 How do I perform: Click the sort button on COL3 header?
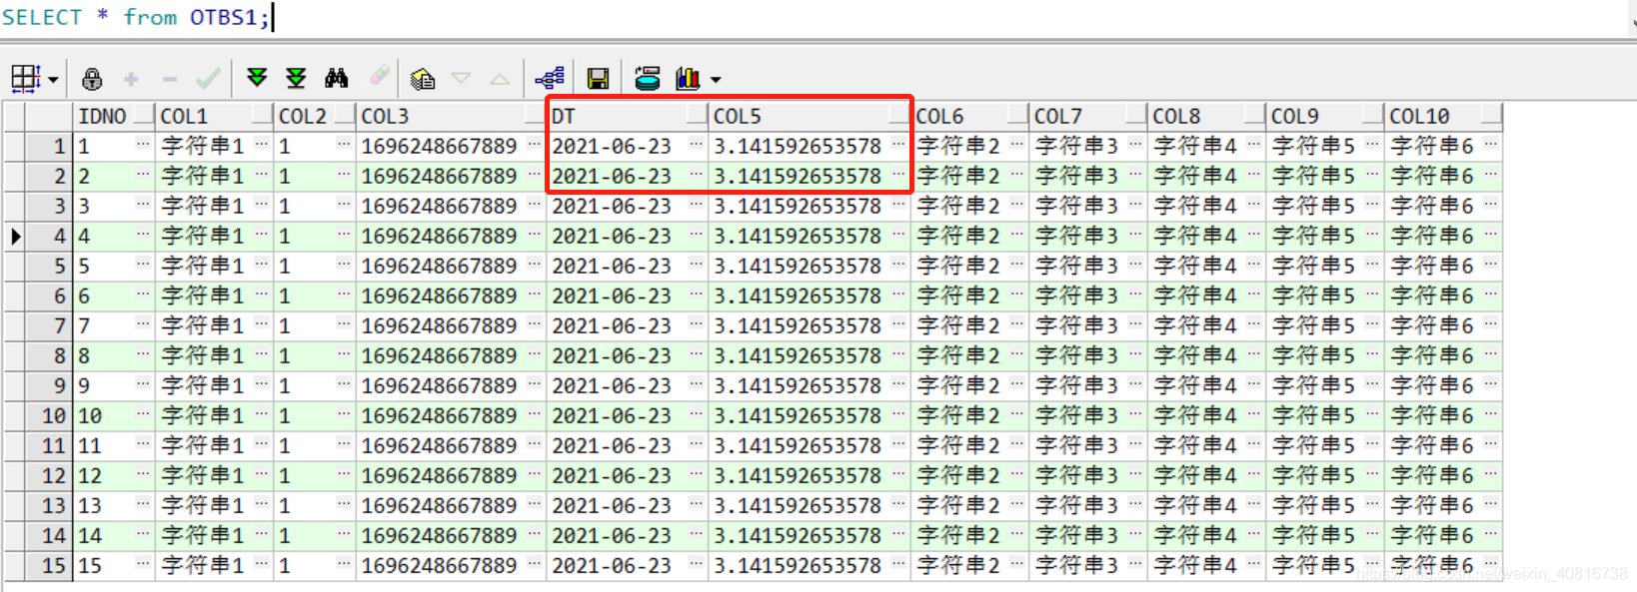pyautogui.click(x=536, y=116)
